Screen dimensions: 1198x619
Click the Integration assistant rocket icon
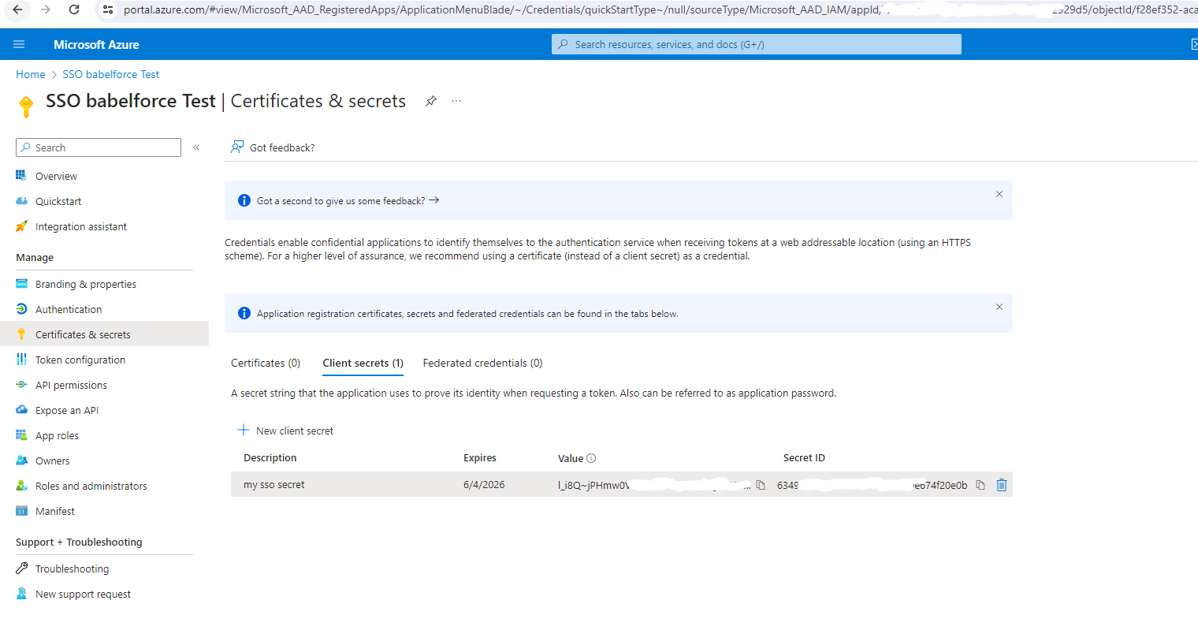tap(21, 226)
